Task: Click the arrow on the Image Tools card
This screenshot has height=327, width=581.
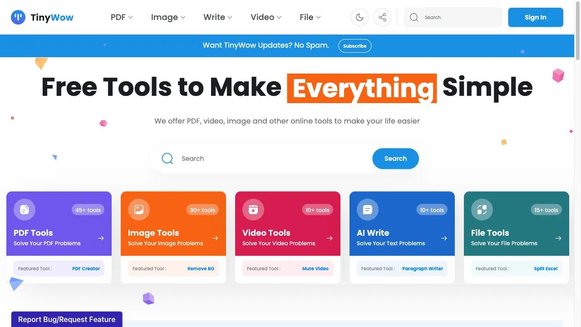Action: coord(215,238)
